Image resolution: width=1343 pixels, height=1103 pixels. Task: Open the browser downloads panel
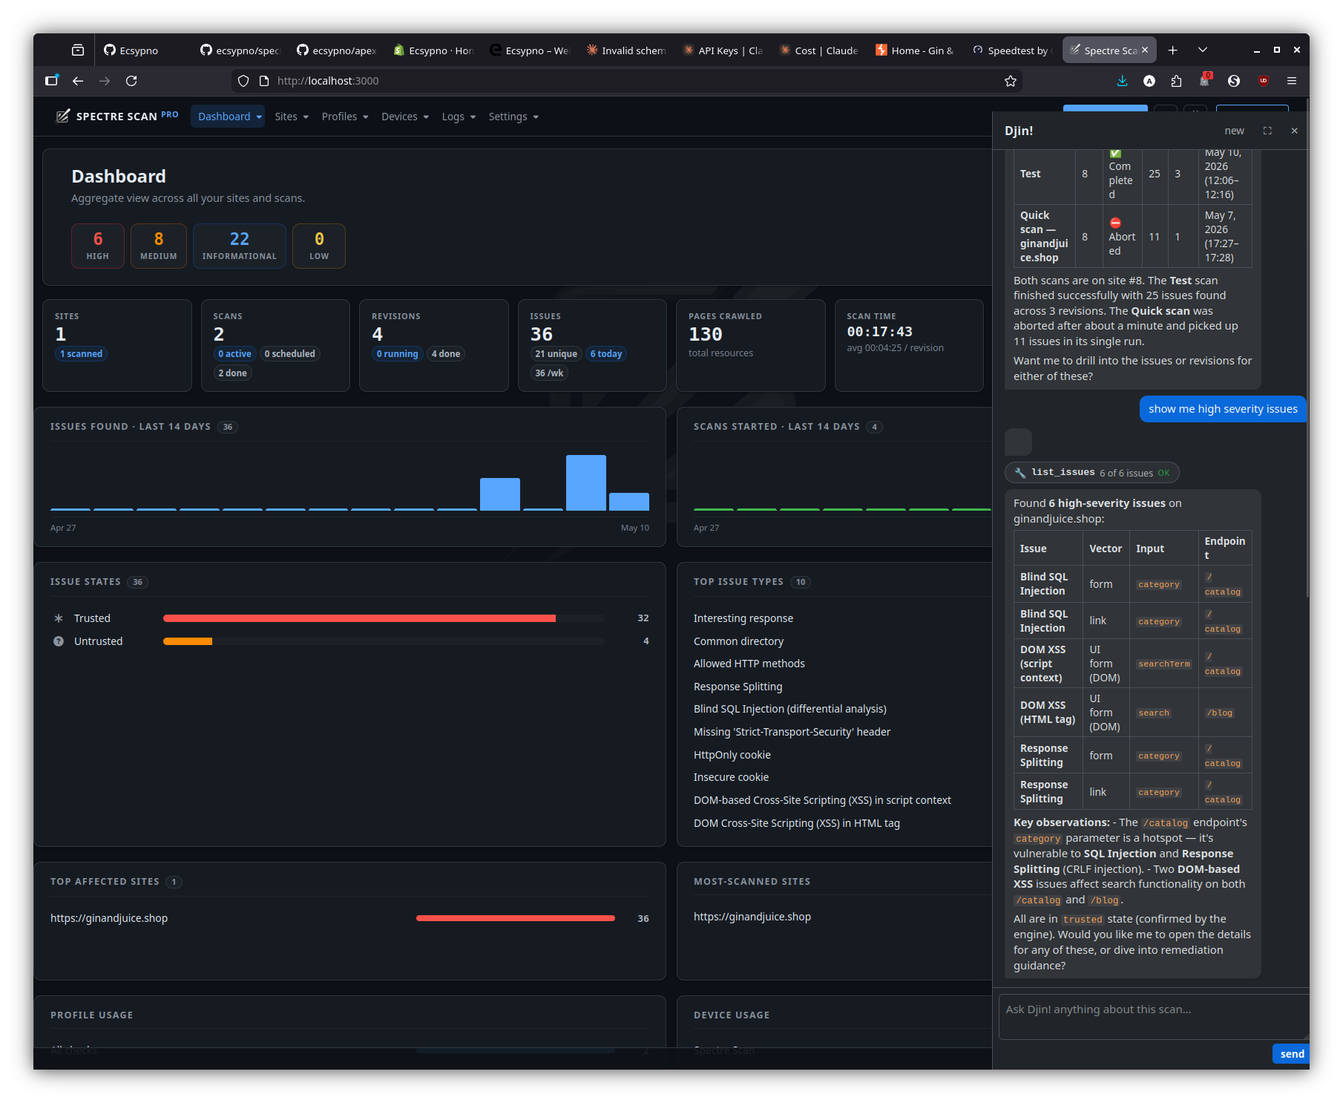[x=1122, y=81]
